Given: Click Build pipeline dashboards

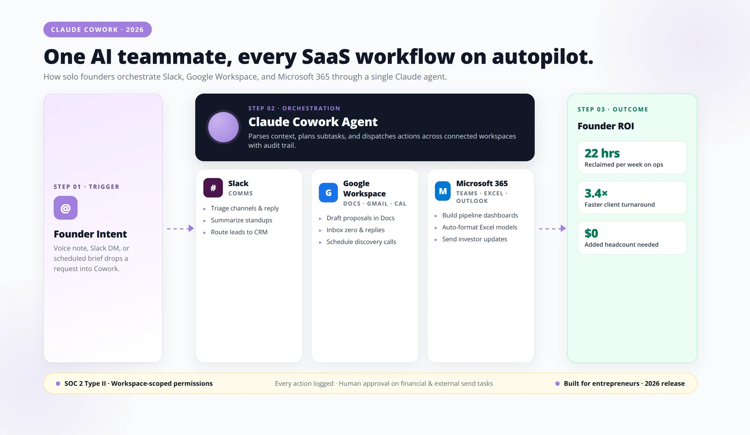Looking at the screenshot, I should pyautogui.click(x=480, y=215).
